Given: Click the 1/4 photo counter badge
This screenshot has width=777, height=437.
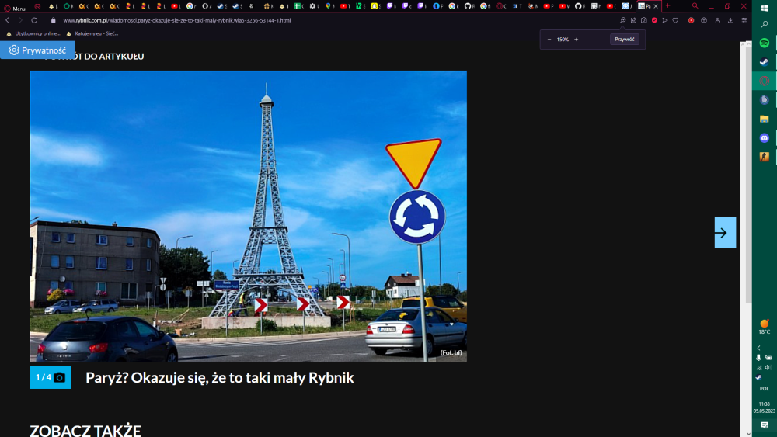Looking at the screenshot, I should pos(51,377).
